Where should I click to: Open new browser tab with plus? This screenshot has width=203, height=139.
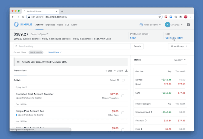click(x=62, y=11)
